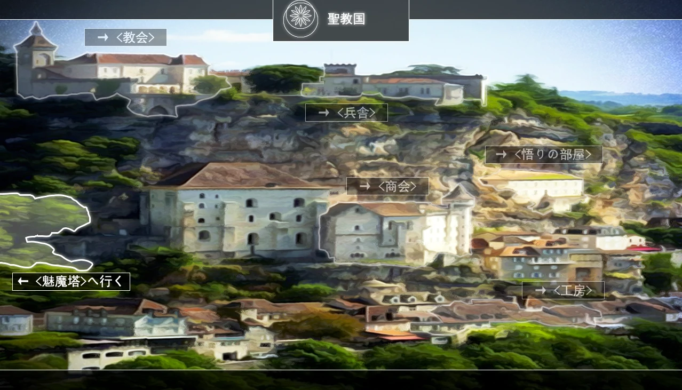Hit the arrow icon next to 〈工房〉
Viewport: 682px width, 390px height.
click(x=540, y=290)
